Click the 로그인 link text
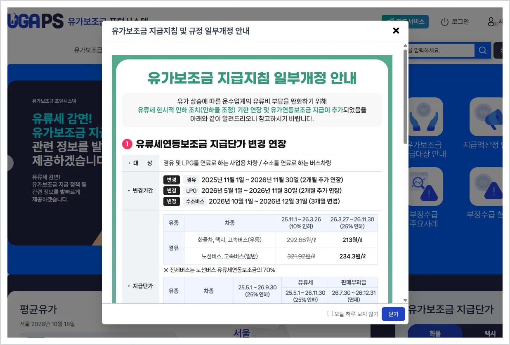This screenshot has height=345, width=510. [x=460, y=22]
